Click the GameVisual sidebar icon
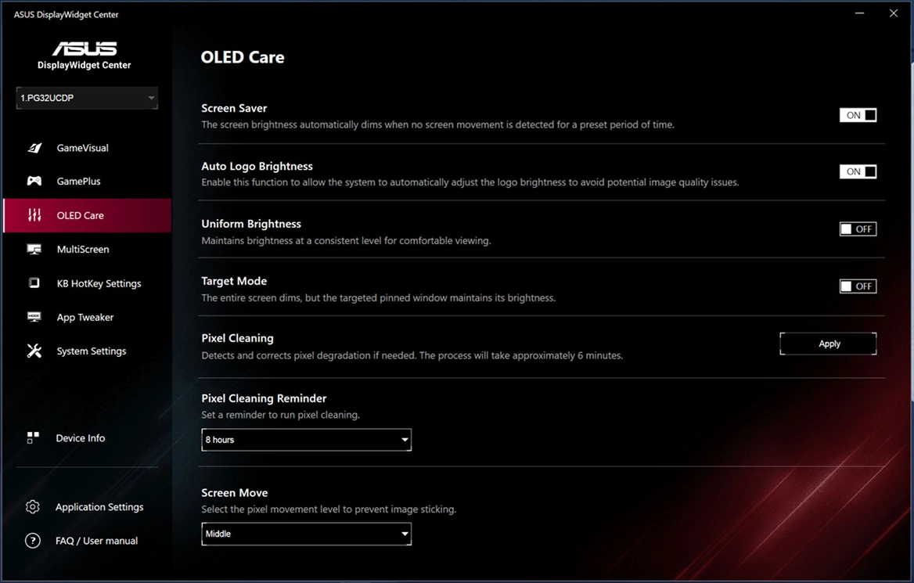The height and width of the screenshot is (583, 914). [34, 148]
